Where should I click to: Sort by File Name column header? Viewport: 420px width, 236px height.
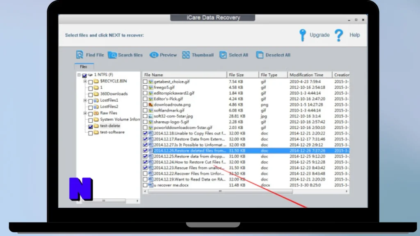(x=185, y=75)
